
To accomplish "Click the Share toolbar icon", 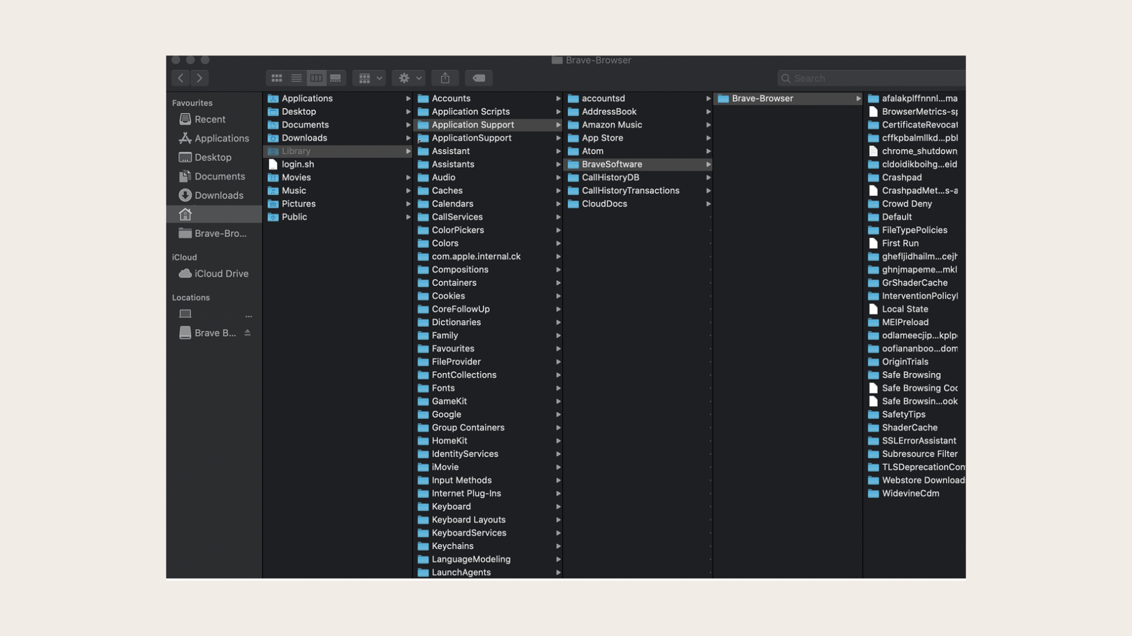I will click(x=445, y=78).
